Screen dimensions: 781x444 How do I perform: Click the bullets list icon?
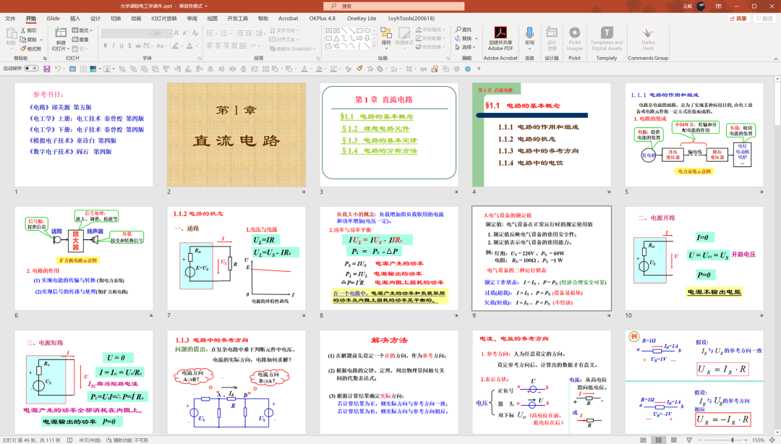pyautogui.click(x=210, y=33)
